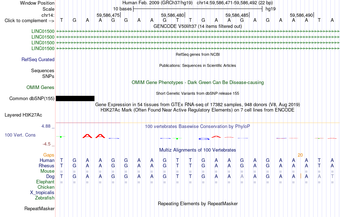Click the SNPs track label
The width and height of the screenshot is (340, 217).
(x=48, y=76)
